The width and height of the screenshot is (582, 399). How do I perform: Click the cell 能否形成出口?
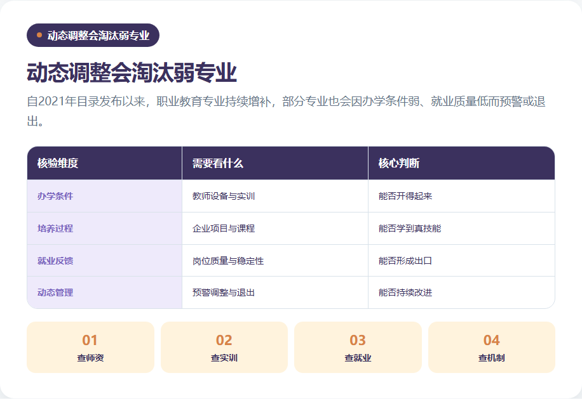point(461,261)
